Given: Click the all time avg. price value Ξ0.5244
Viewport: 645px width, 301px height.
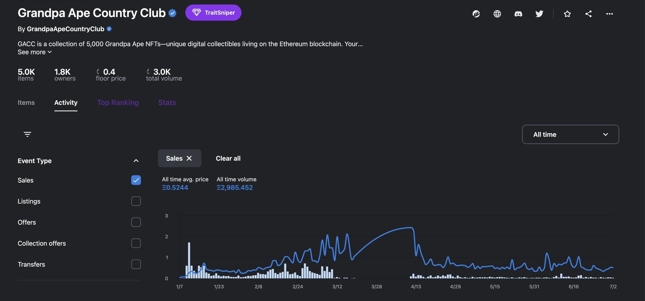Looking at the screenshot, I should (x=175, y=188).
